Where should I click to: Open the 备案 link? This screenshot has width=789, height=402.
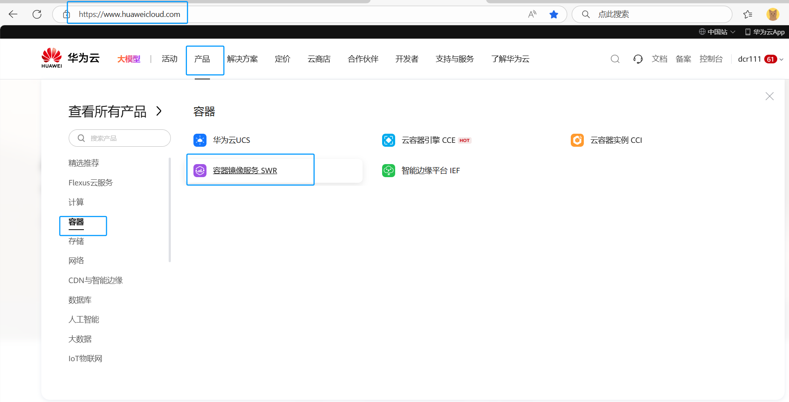tap(683, 59)
